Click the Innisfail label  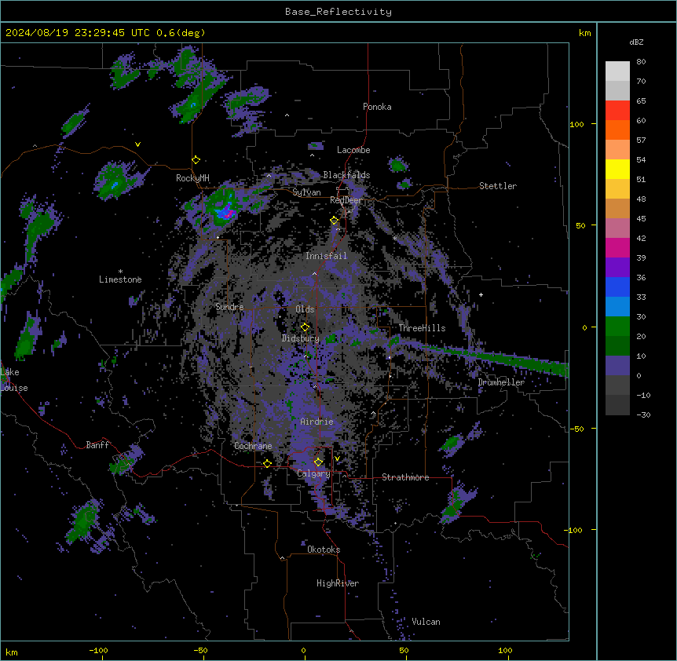[x=326, y=256]
